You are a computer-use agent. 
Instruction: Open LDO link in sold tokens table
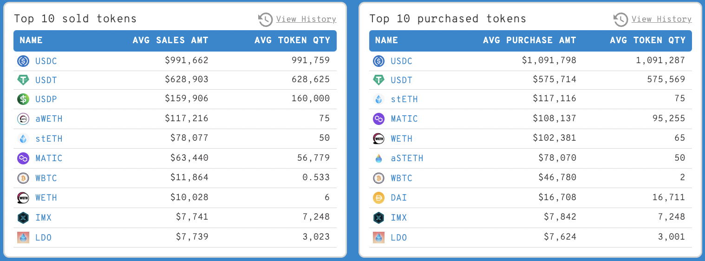(x=43, y=238)
